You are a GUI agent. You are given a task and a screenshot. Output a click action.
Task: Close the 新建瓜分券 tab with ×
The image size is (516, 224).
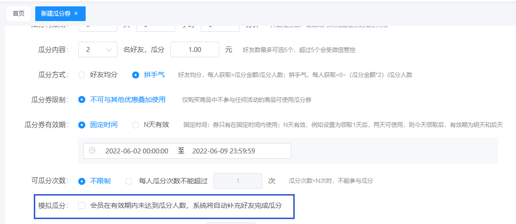pyautogui.click(x=76, y=13)
